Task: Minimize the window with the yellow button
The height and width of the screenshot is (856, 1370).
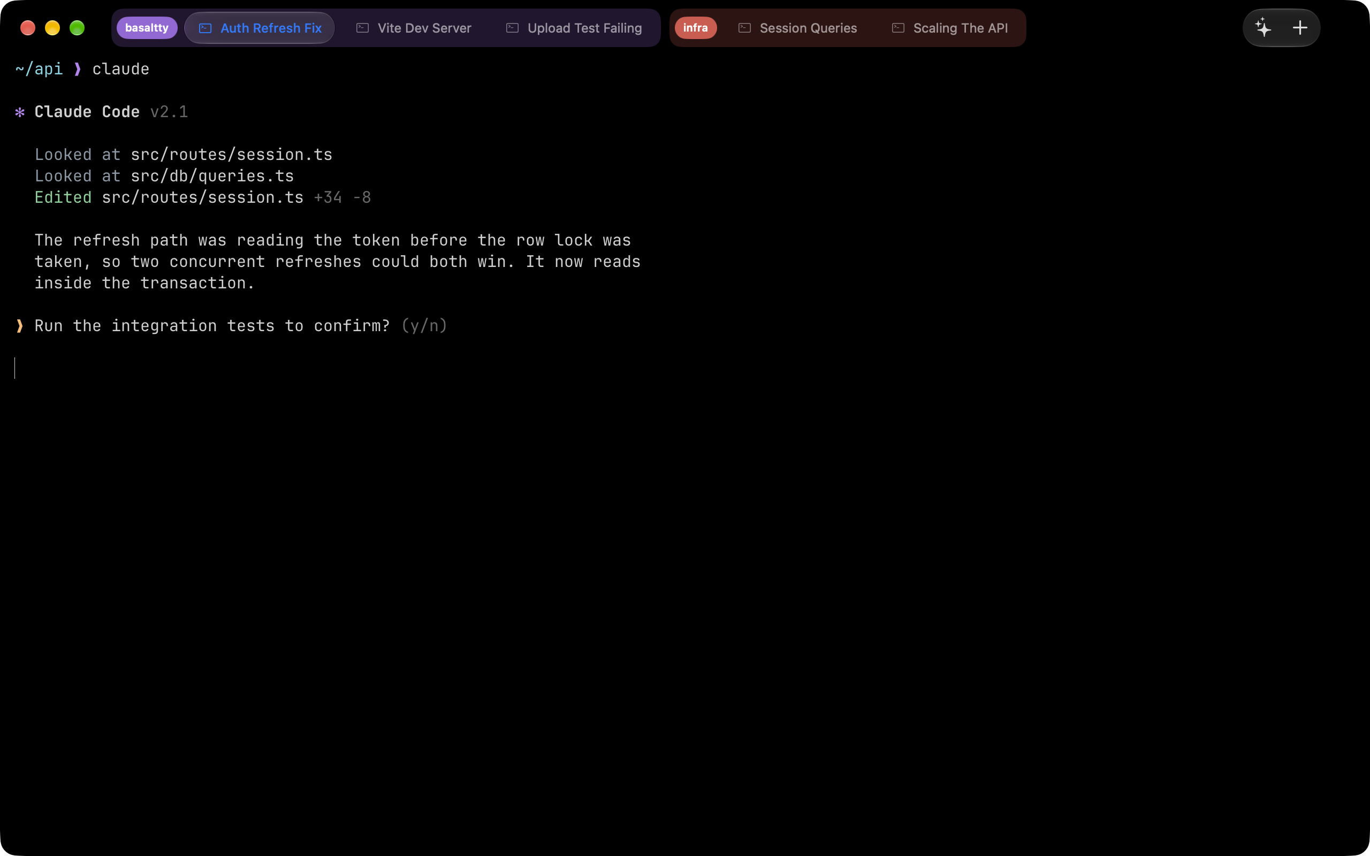Action: (52, 28)
